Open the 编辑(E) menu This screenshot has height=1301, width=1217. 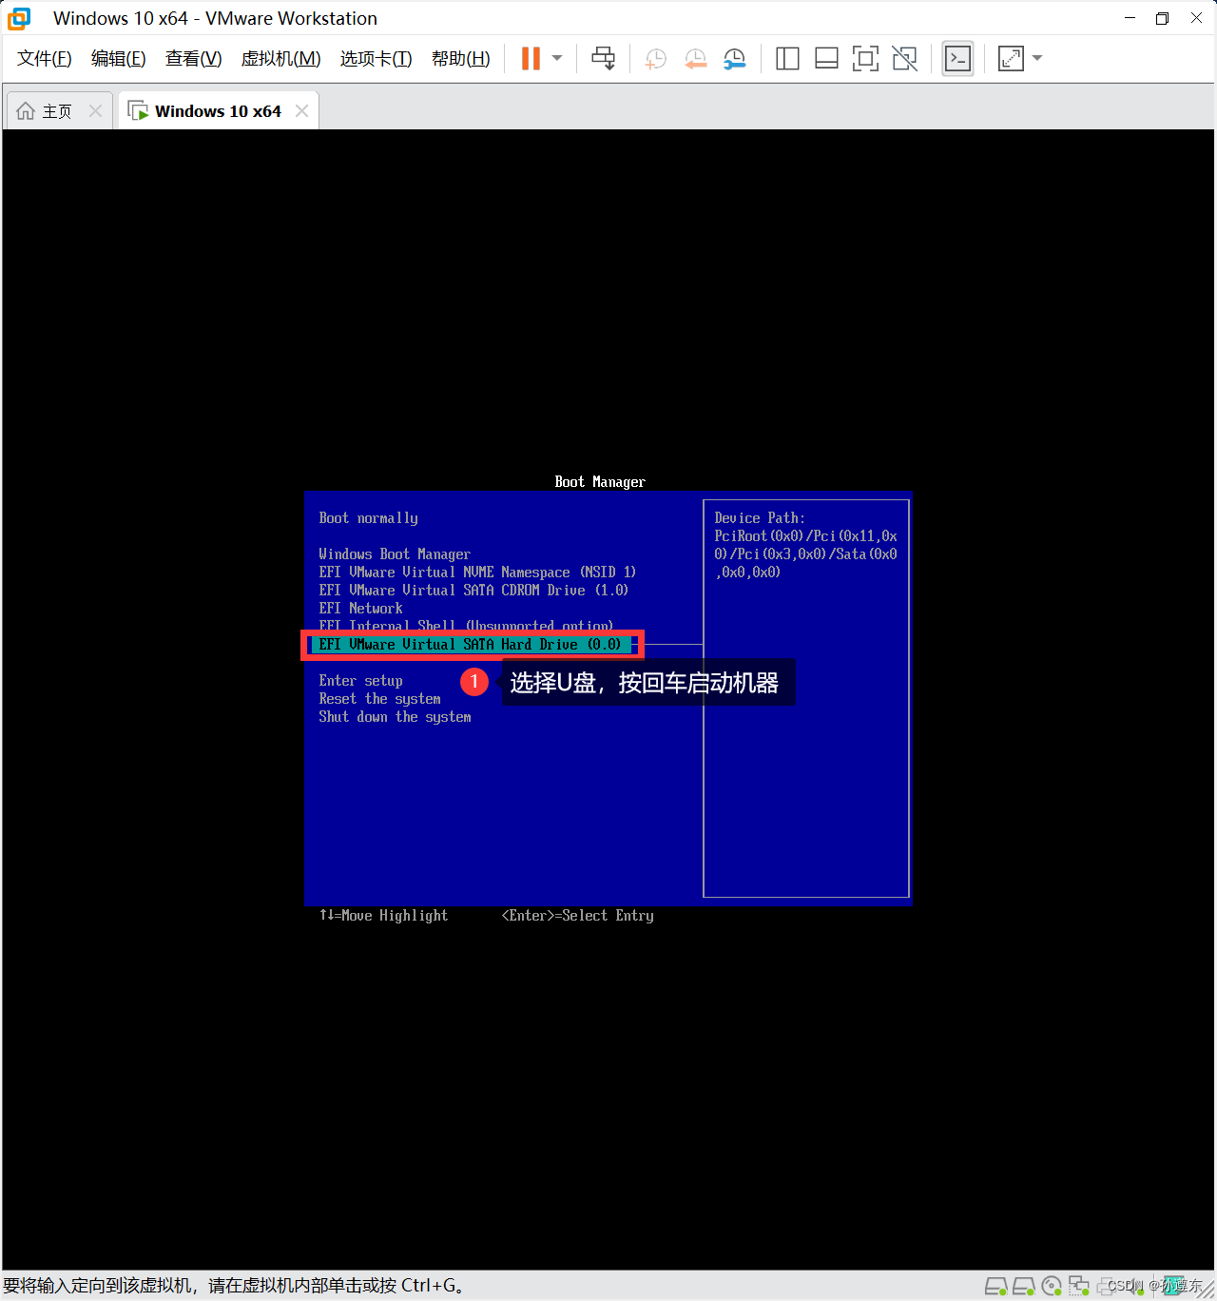pyautogui.click(x=119, y=59)
